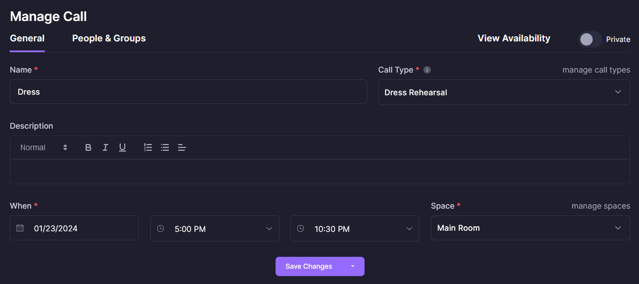The image size is (639, 284).
Task: Insert a bulleted list in Description
Action: (x=165, y=147)
